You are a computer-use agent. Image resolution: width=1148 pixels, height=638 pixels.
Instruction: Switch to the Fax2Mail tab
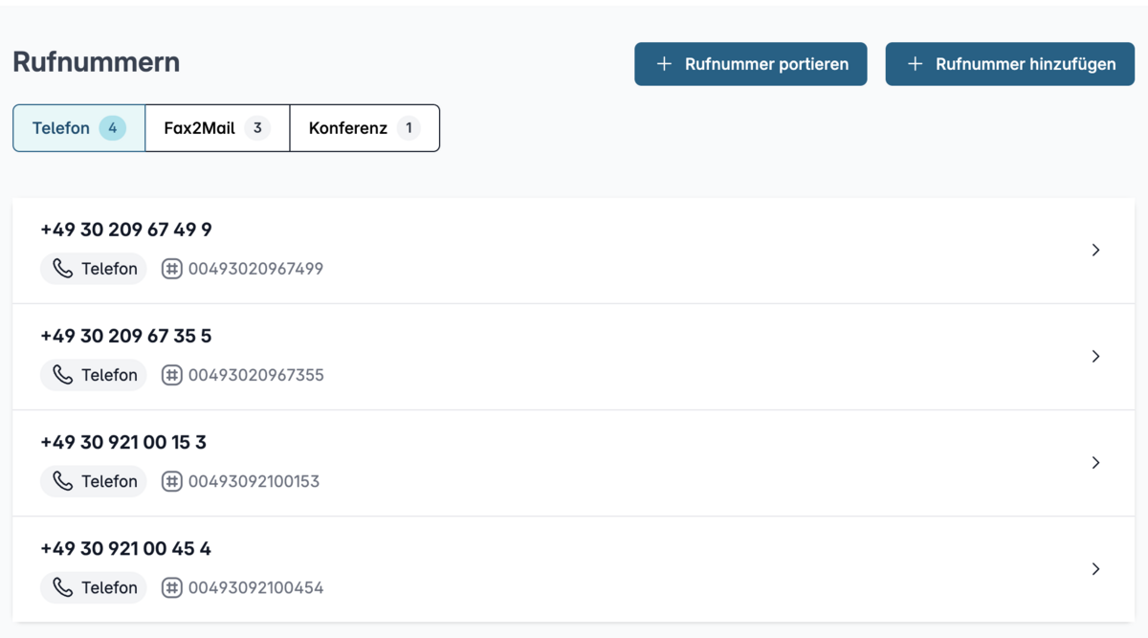(216, 128)
